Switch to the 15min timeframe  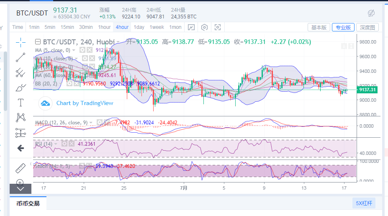67,27
